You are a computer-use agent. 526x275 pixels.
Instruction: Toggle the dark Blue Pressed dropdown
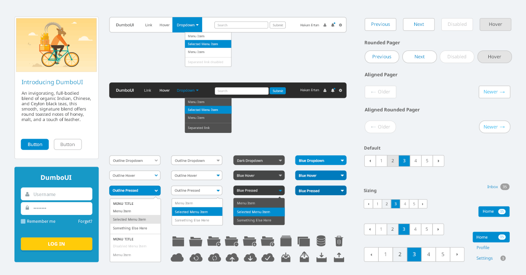tap(259, 190)
